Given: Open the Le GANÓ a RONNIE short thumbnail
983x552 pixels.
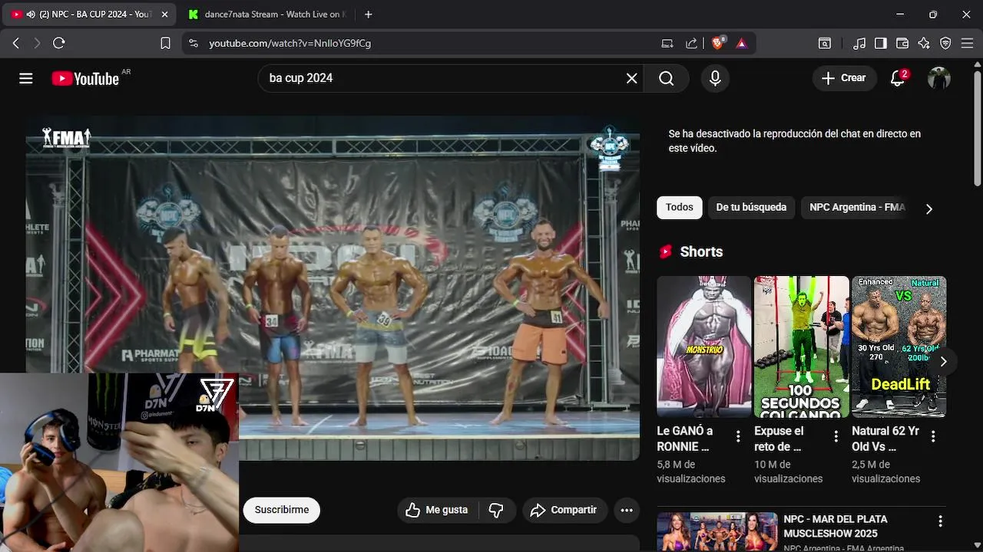Looking at the screenshot, I should coord(703,347).
